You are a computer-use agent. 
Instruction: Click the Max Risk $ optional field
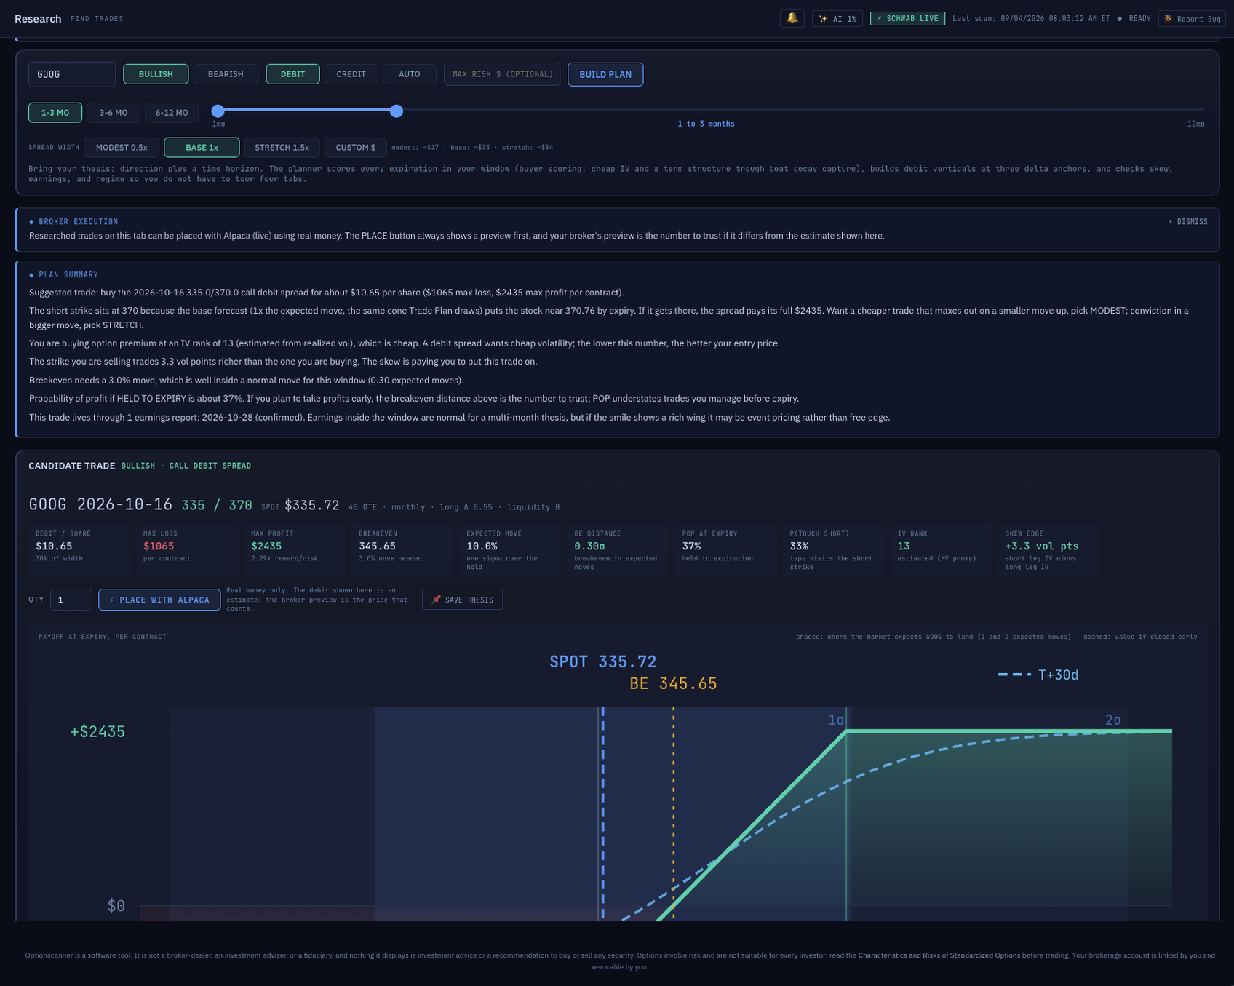click(502, 74)
